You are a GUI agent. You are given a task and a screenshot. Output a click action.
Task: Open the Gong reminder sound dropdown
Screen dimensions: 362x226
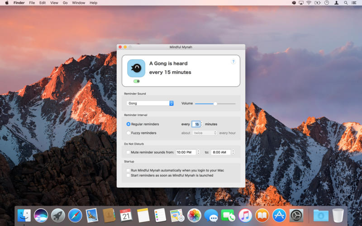click(x=150, y=104)
